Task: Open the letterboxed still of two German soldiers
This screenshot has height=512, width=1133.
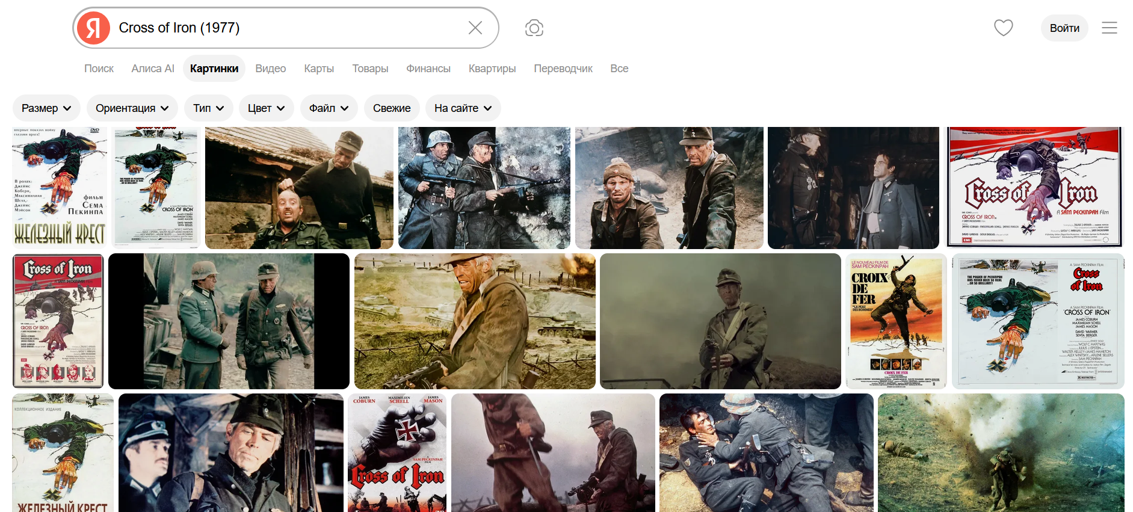Action: (x=229, y=321)
